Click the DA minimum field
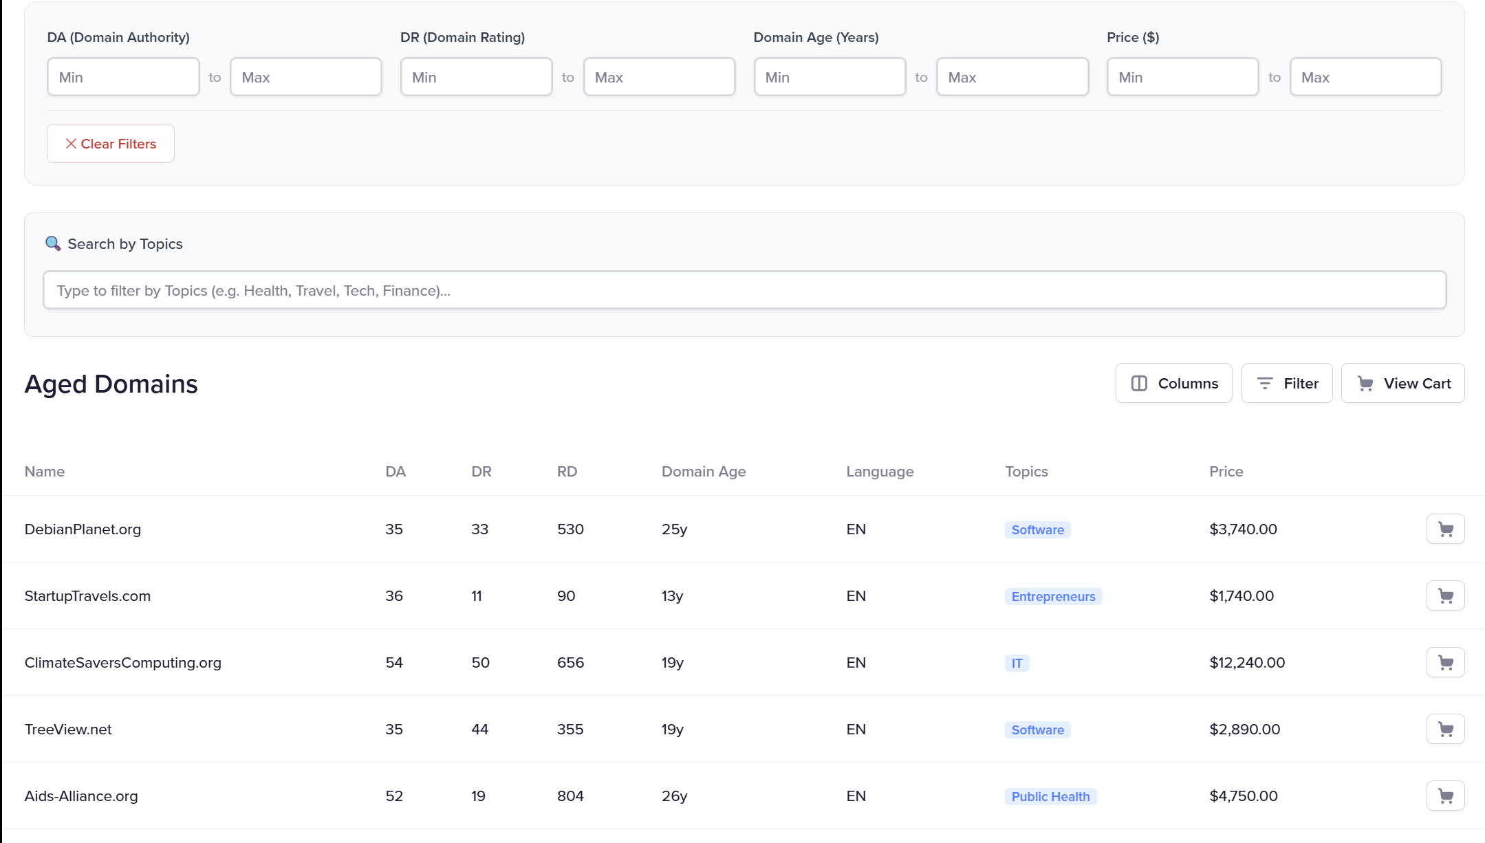The height and width of the screenshot is (843, 1485). pyautogui.click(x=123, y=77)
